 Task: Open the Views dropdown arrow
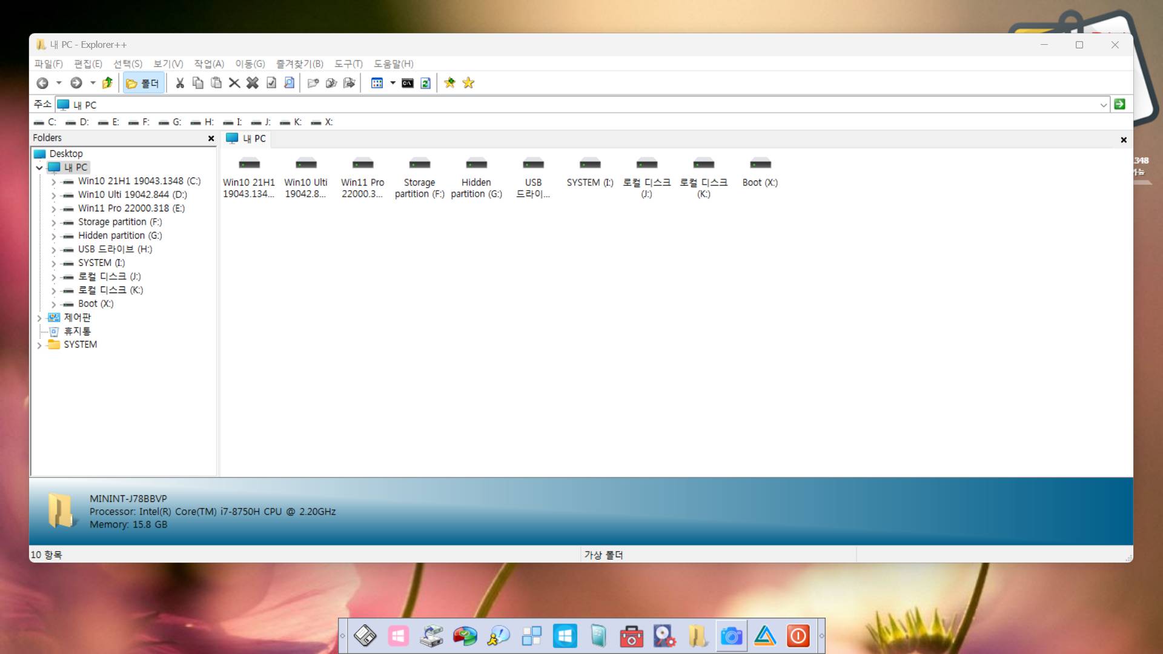pos(393,83)
